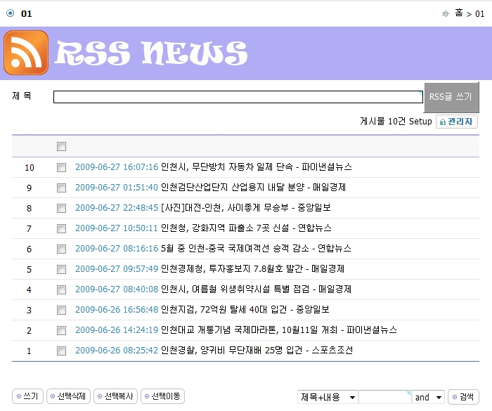
Task: Click the RSS NEWS banner title
Action: point(152,53)
